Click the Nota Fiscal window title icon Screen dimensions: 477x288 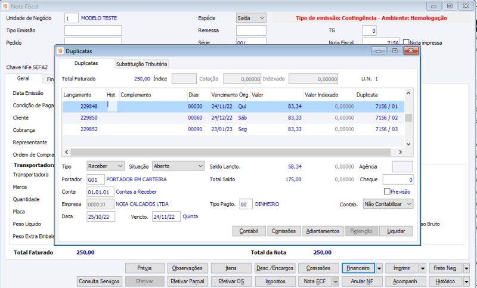click(5, 5)
